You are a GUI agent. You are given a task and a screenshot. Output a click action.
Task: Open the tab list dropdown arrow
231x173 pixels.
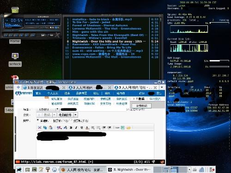(162, 87)
